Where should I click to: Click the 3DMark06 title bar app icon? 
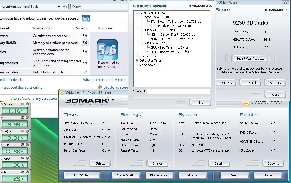point(62,93)
